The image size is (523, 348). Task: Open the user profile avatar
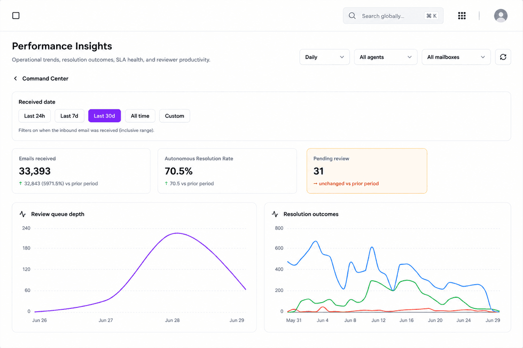pyautogui.click(x=501, y=15)
